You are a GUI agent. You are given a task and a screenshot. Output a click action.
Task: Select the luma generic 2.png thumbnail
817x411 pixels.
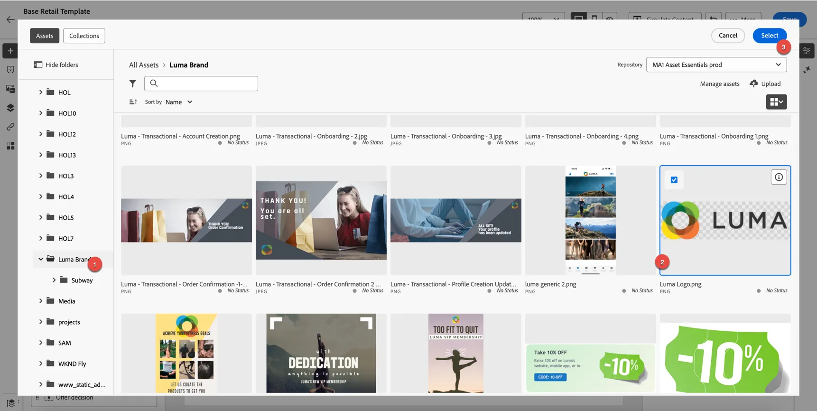[x=590, y=220]
